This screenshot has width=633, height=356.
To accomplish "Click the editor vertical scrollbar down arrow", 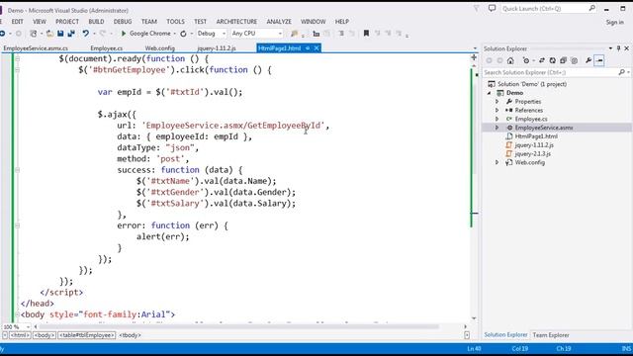I will [x=474, y=318].
